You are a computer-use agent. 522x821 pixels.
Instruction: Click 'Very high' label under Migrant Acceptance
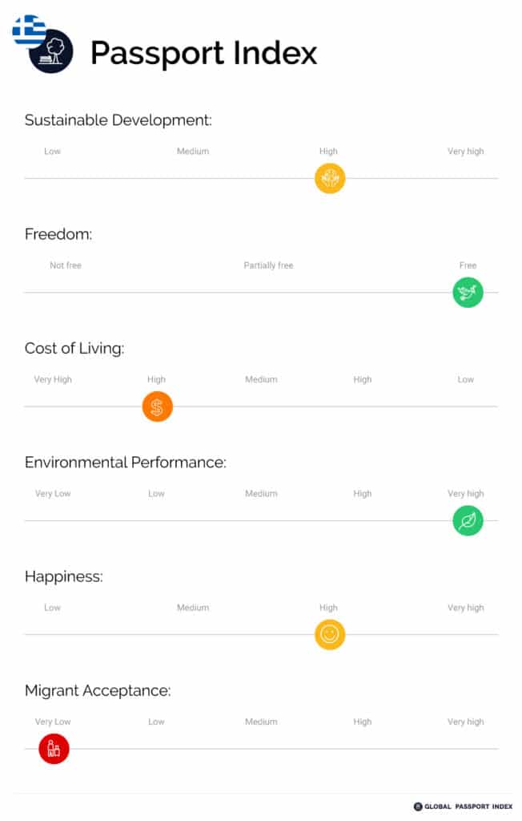click(x=465, y=722)
